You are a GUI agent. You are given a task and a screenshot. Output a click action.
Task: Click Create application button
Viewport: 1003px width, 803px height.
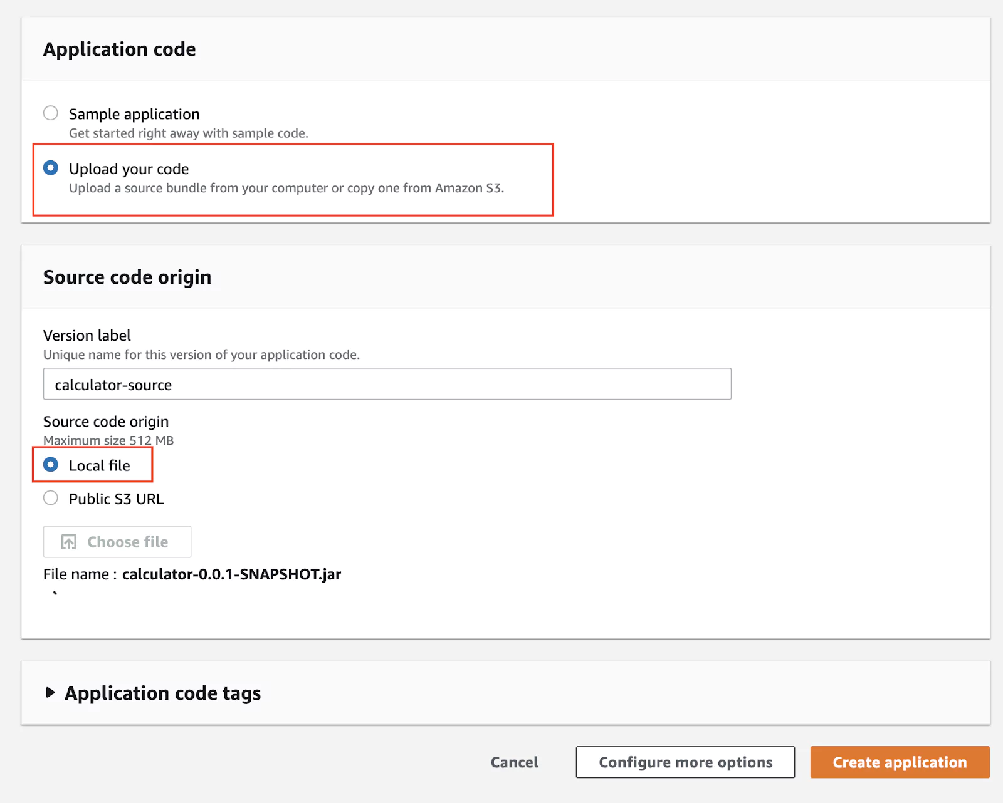click(x=900, y=762)
